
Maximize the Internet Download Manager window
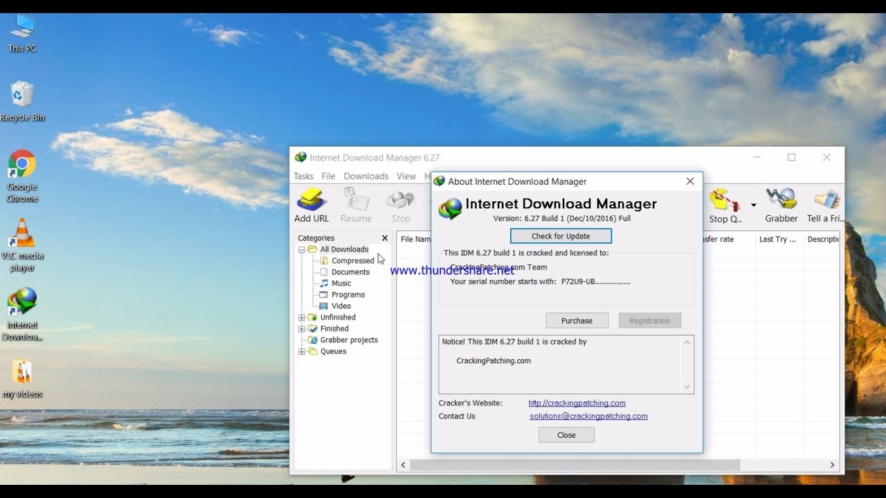(x=791, y=158)
